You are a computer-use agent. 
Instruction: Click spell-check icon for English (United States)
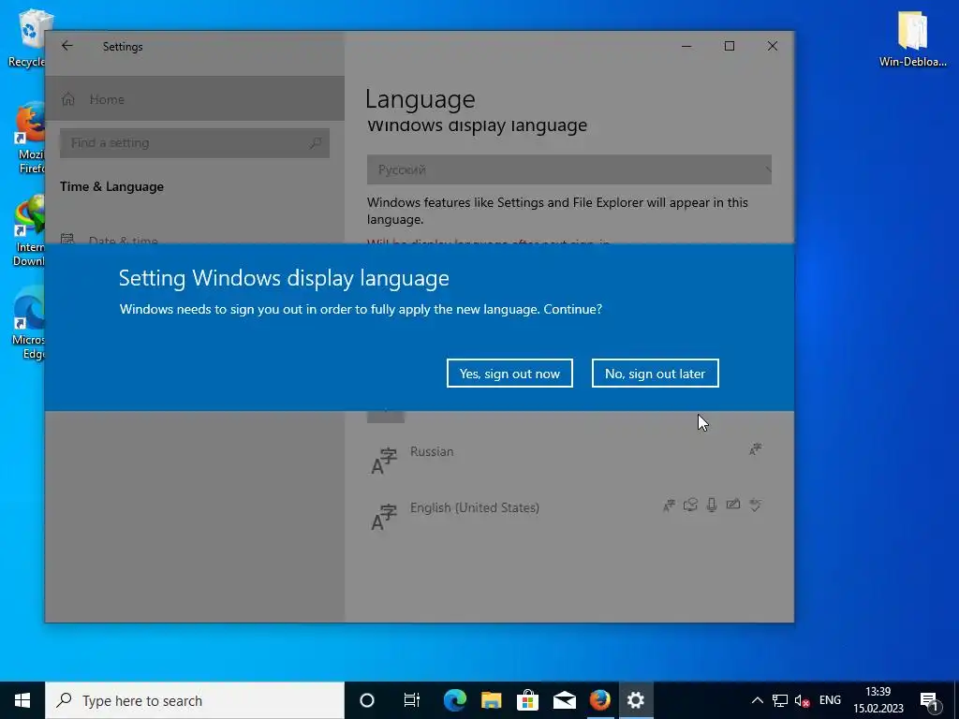(x=756, y=505)
